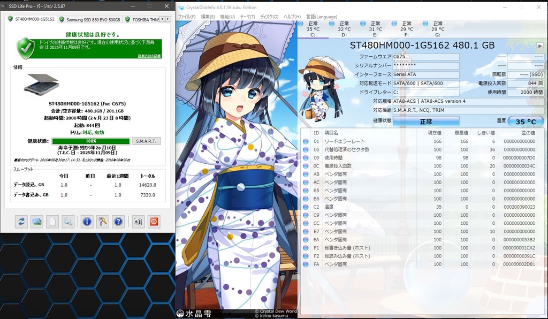The image size is (548, 319).
Task: Click the large green shield health icon
Action: click(x=26, y=49)
